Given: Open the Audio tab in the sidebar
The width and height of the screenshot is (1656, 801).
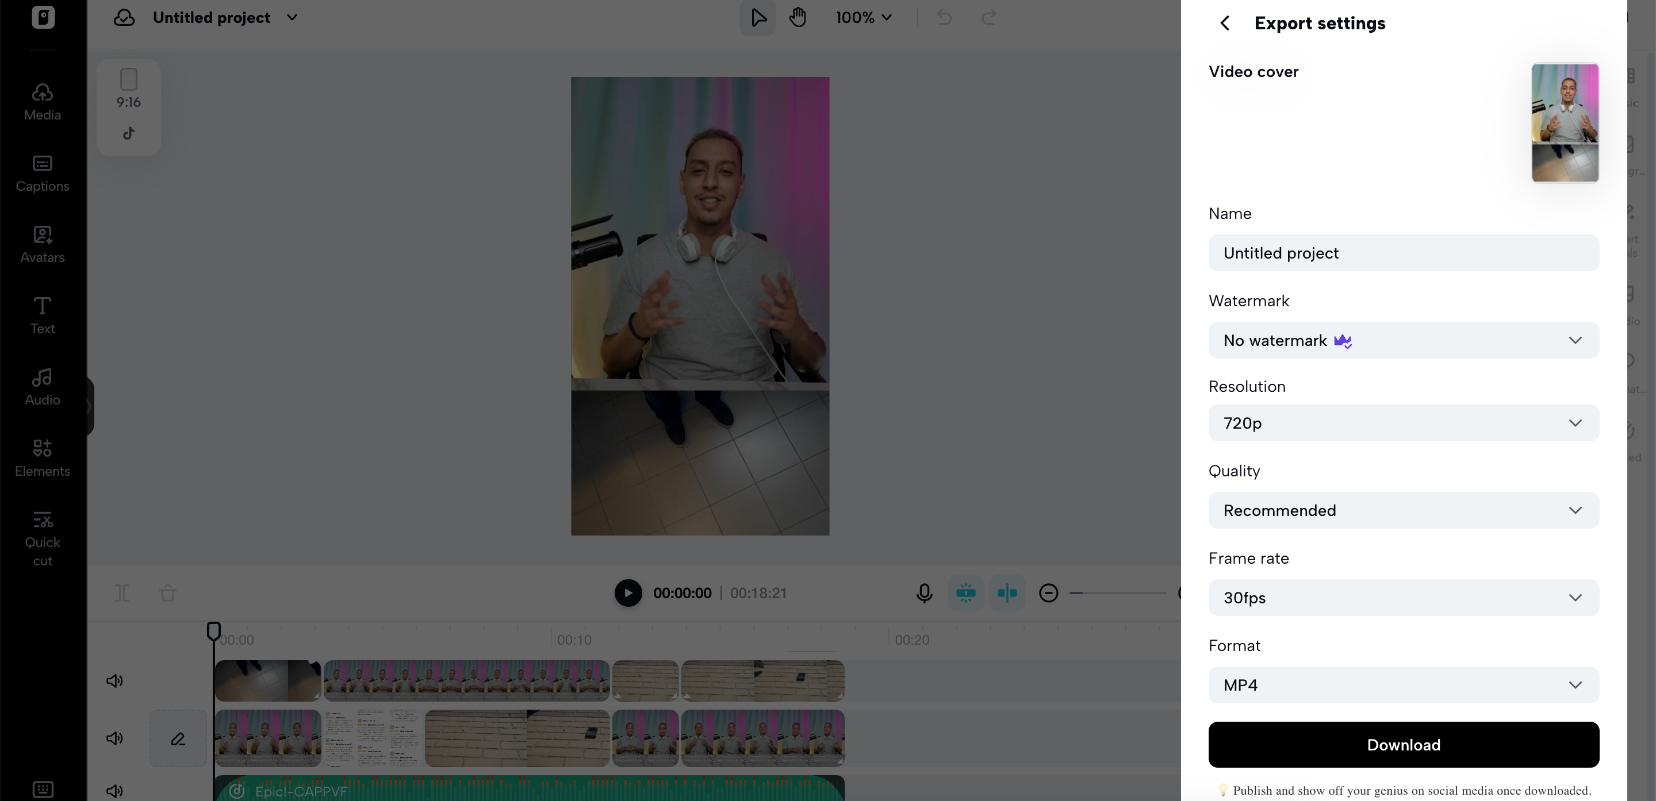Looking at the screenshot, I should 43,387.
